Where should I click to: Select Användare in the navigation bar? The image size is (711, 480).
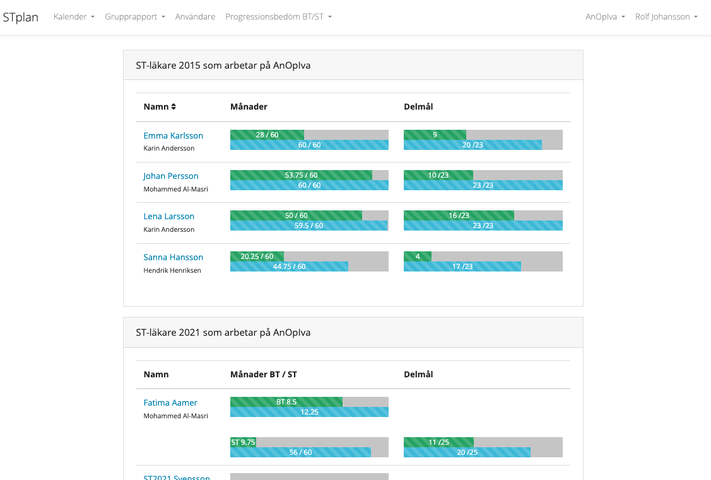pos(195,16)
